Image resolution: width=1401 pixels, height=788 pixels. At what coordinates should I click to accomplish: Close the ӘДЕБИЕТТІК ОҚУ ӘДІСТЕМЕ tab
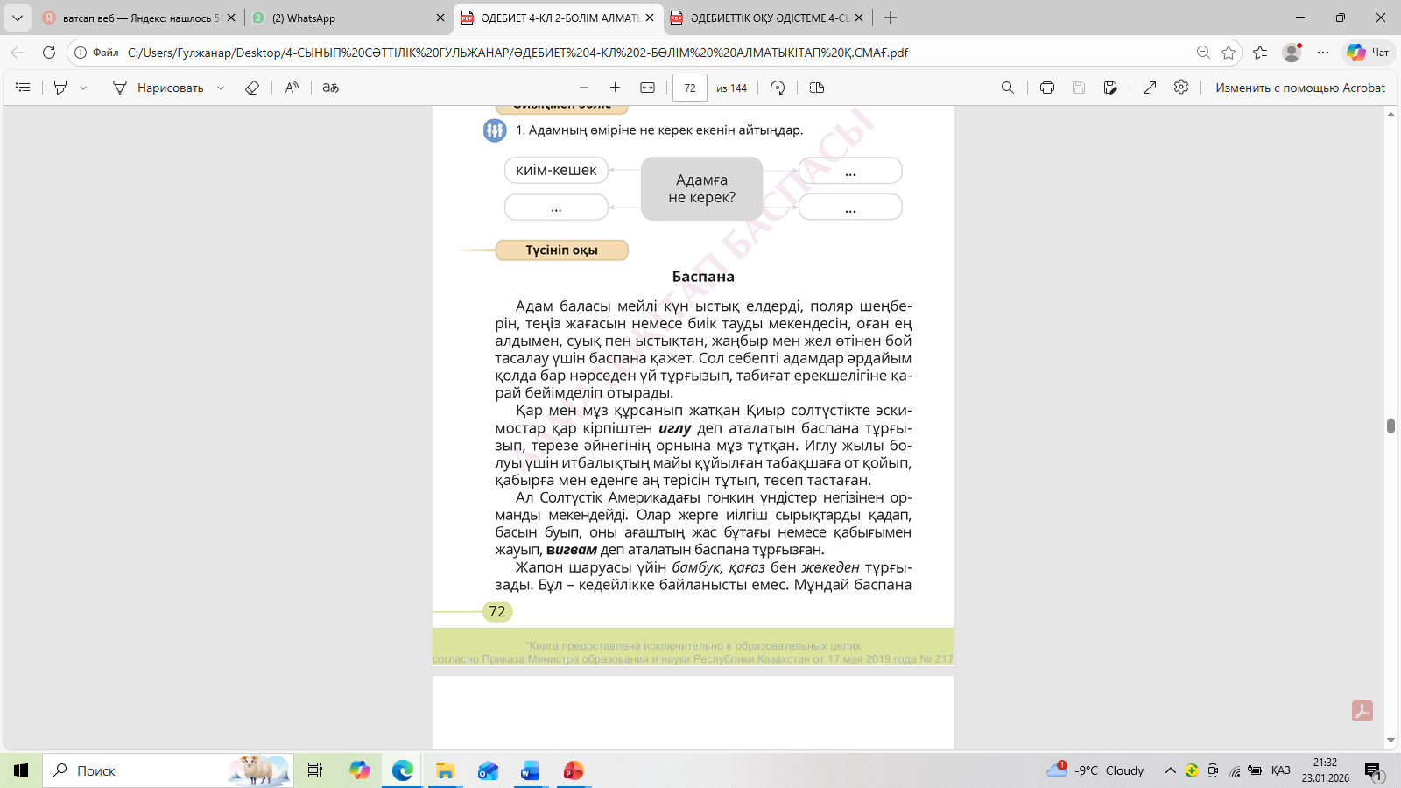(859, 18)
